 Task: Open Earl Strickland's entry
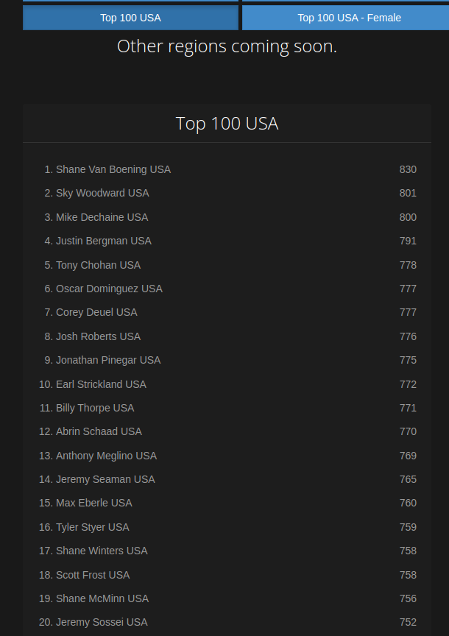coord(101,384)
